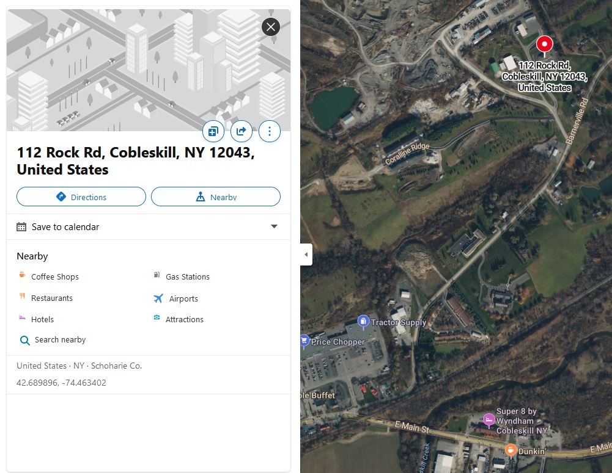The width and height of the screenshot is (612, 473).
Task: Click the Dunkin' coffee marker
Action: tap(511, 450)
